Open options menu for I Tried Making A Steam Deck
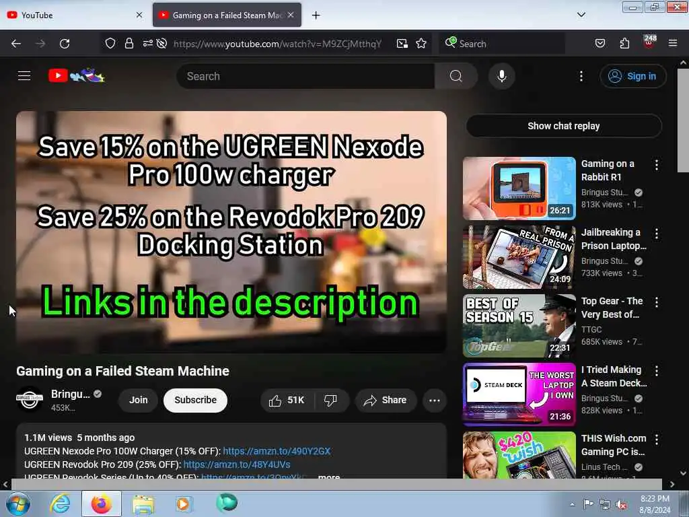Screen dimensions: 689x517 [x=657, y=371]
